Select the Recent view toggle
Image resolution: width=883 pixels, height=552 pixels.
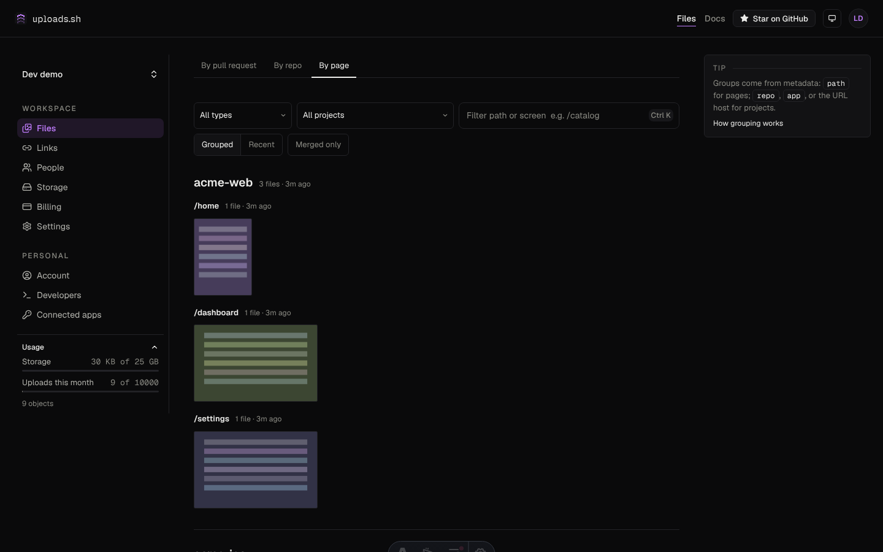261,145
